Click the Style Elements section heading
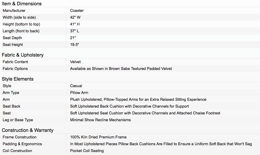The image size is (260, 155). click(18, 79)
